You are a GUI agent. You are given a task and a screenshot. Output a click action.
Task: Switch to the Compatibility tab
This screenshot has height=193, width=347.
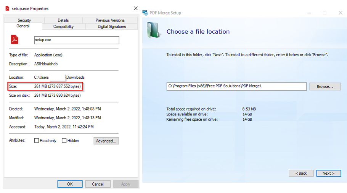click(x=64, y=26)
